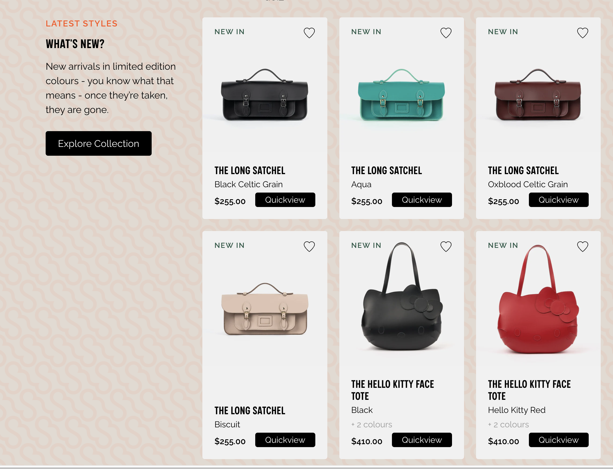This screenshot has height=469, width=613.
Task: Open Quickview for Oxblood Celtic Grain satchel
Action: pyautogui.click(x=559, y=200)
